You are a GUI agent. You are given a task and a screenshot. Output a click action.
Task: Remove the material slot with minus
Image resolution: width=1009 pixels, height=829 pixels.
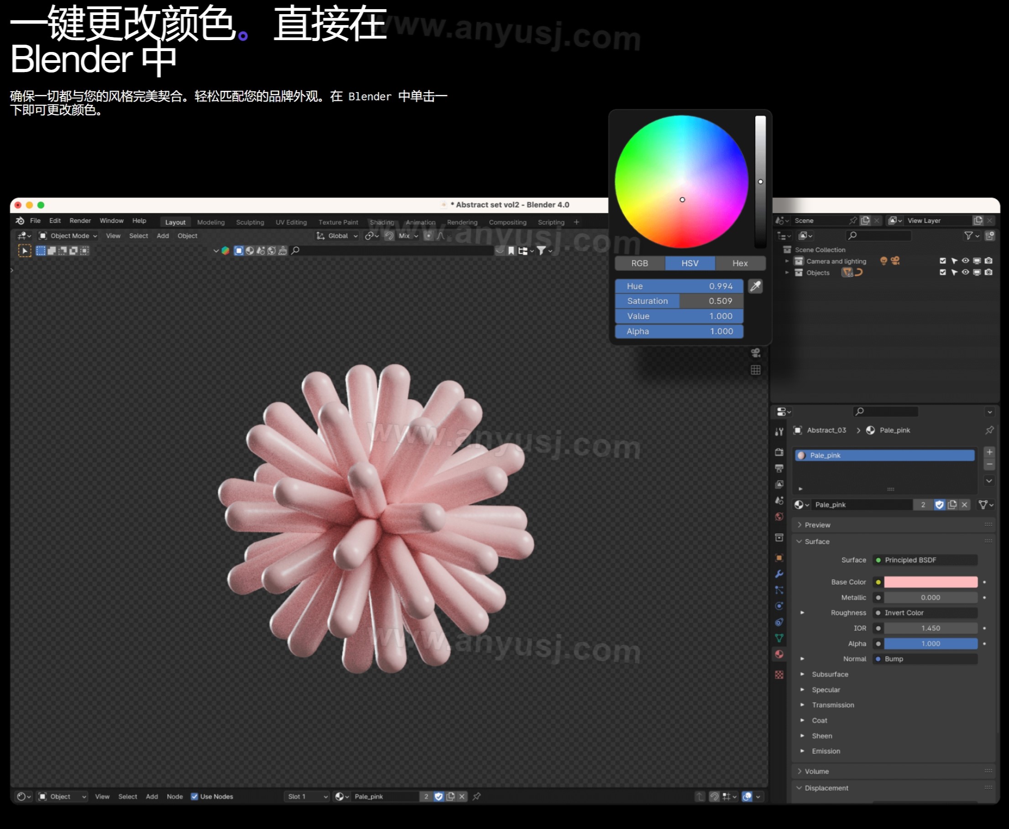(x=989, y=464)
